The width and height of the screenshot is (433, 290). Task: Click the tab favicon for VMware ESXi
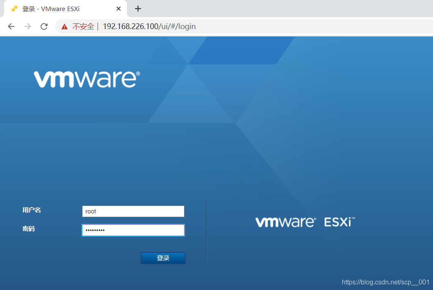14,9
